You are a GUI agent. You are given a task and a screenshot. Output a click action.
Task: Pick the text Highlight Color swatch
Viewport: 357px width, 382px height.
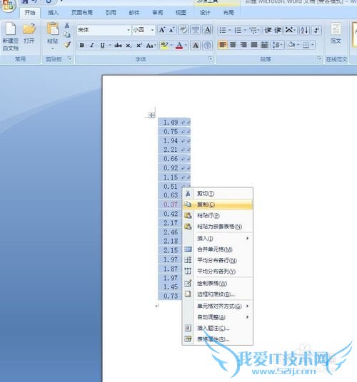164,46
